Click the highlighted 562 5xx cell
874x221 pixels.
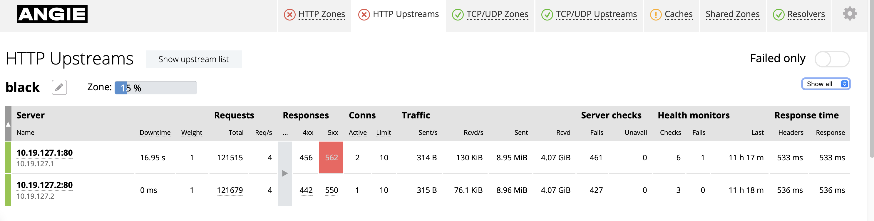point(331,158)
